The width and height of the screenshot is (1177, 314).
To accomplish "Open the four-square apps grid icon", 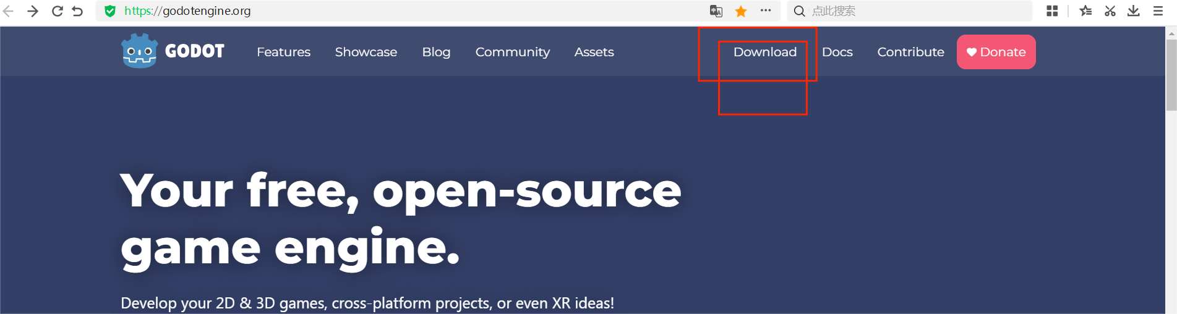I will [1052, 11].
